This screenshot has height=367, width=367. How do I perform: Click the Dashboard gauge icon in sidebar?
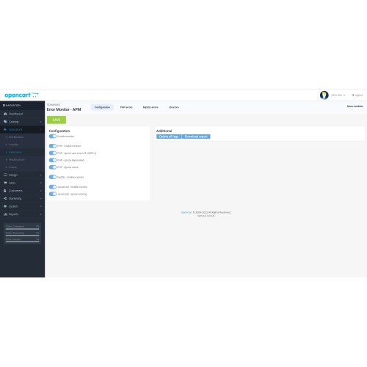tap(5, 114)
